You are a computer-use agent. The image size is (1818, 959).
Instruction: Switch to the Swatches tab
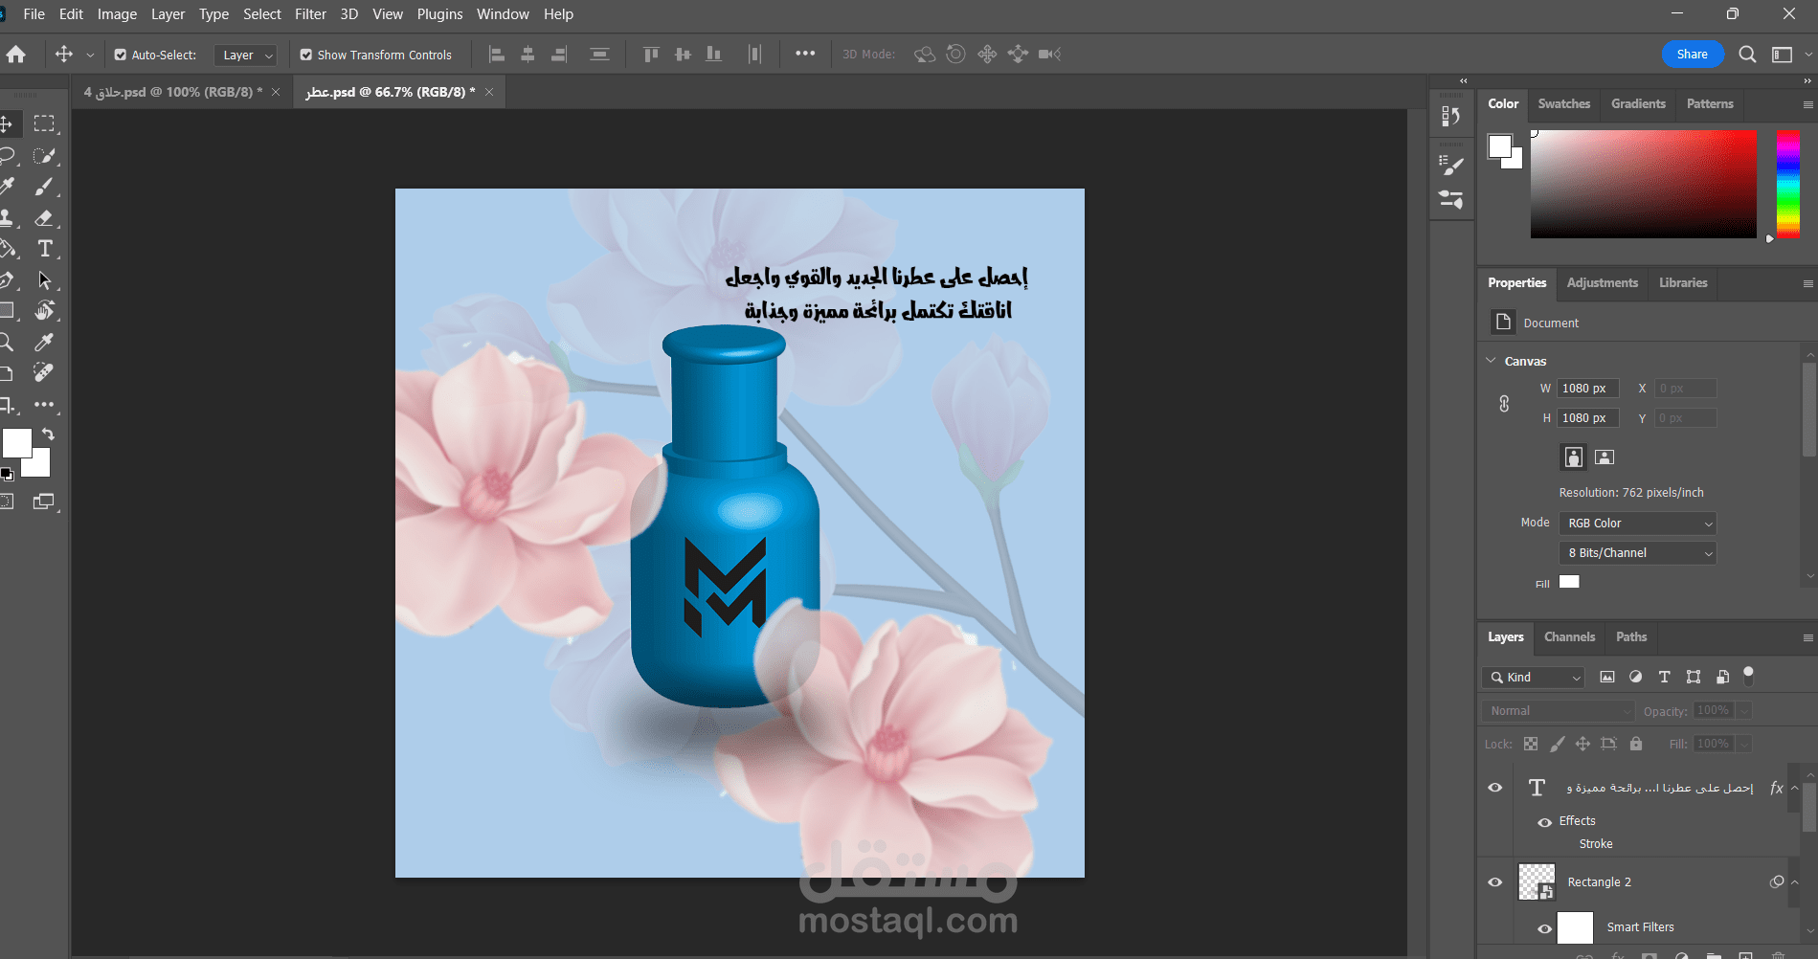[x=1563, y=103]
